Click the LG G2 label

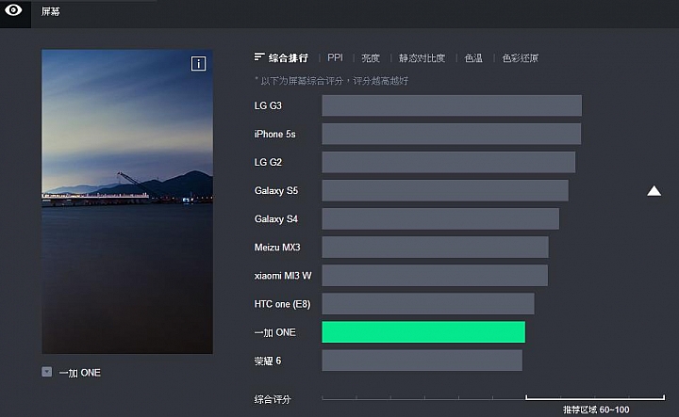[x=268, y=162]
